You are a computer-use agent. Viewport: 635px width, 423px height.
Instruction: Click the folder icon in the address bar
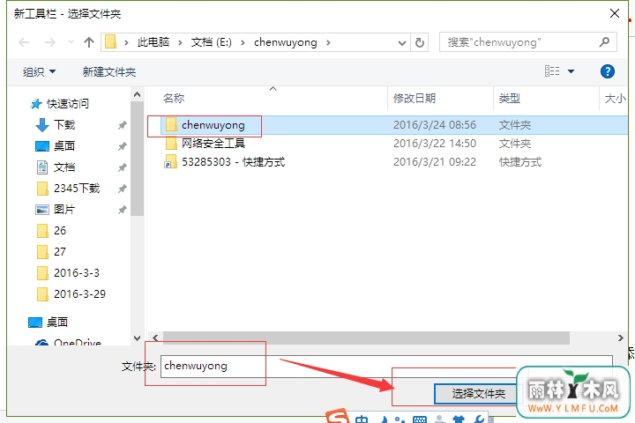(x=110, y=42)
